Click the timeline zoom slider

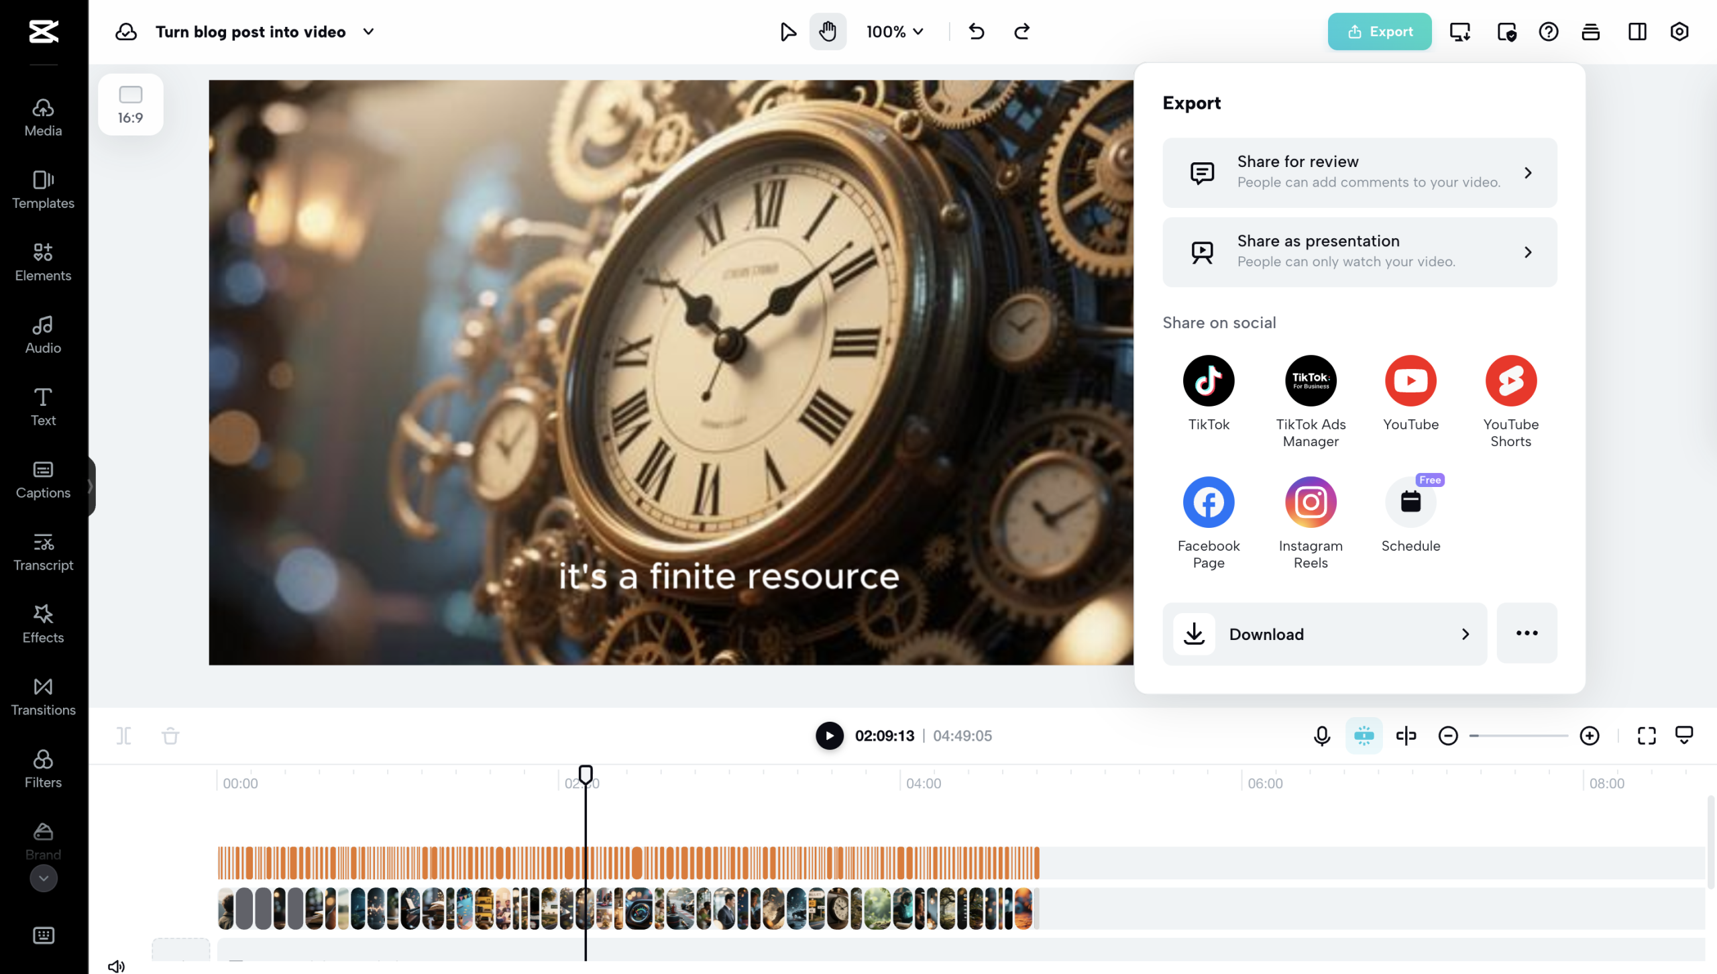(x=1518, y=736)
